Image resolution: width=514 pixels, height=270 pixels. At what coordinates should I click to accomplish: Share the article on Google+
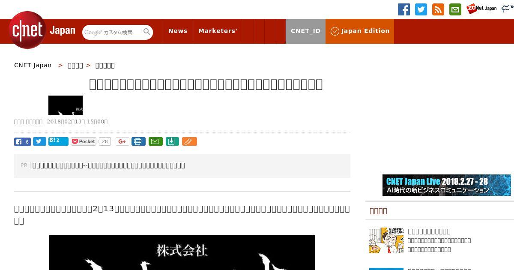[122, 141]
